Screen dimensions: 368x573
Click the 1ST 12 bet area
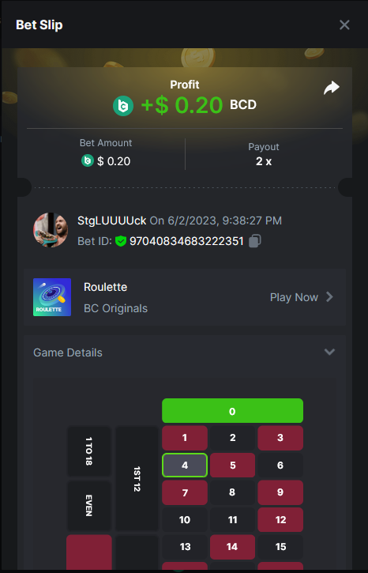tap(137, 479)
